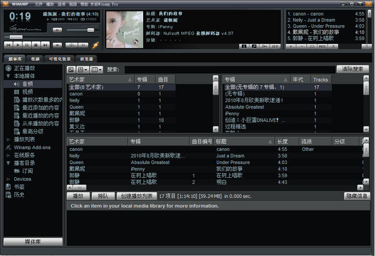Open the 视图 menu
This screenshot has height=256, width=375.
(73, 4)
